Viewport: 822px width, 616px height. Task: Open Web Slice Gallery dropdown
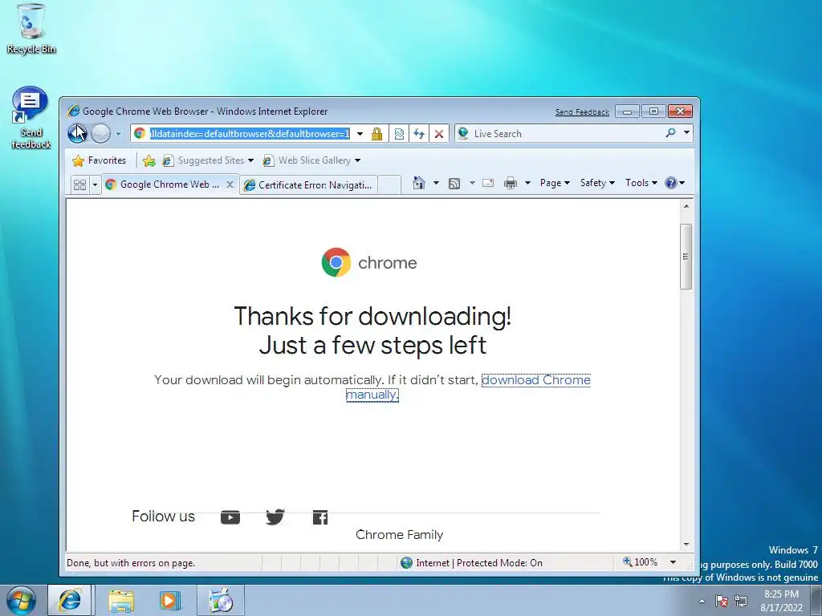pyautogui.click(x=312, y=160)
